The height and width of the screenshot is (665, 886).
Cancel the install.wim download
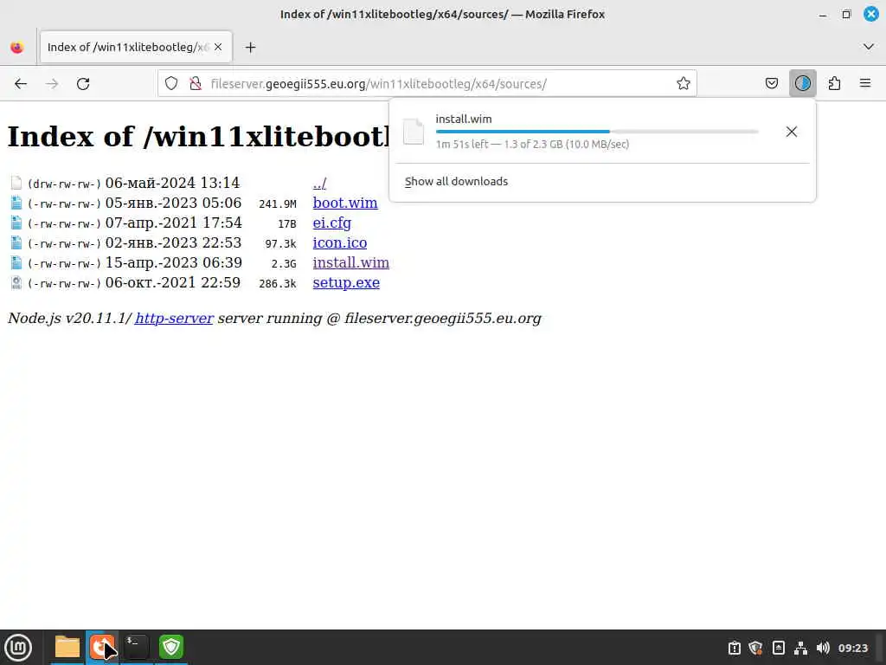791,132
